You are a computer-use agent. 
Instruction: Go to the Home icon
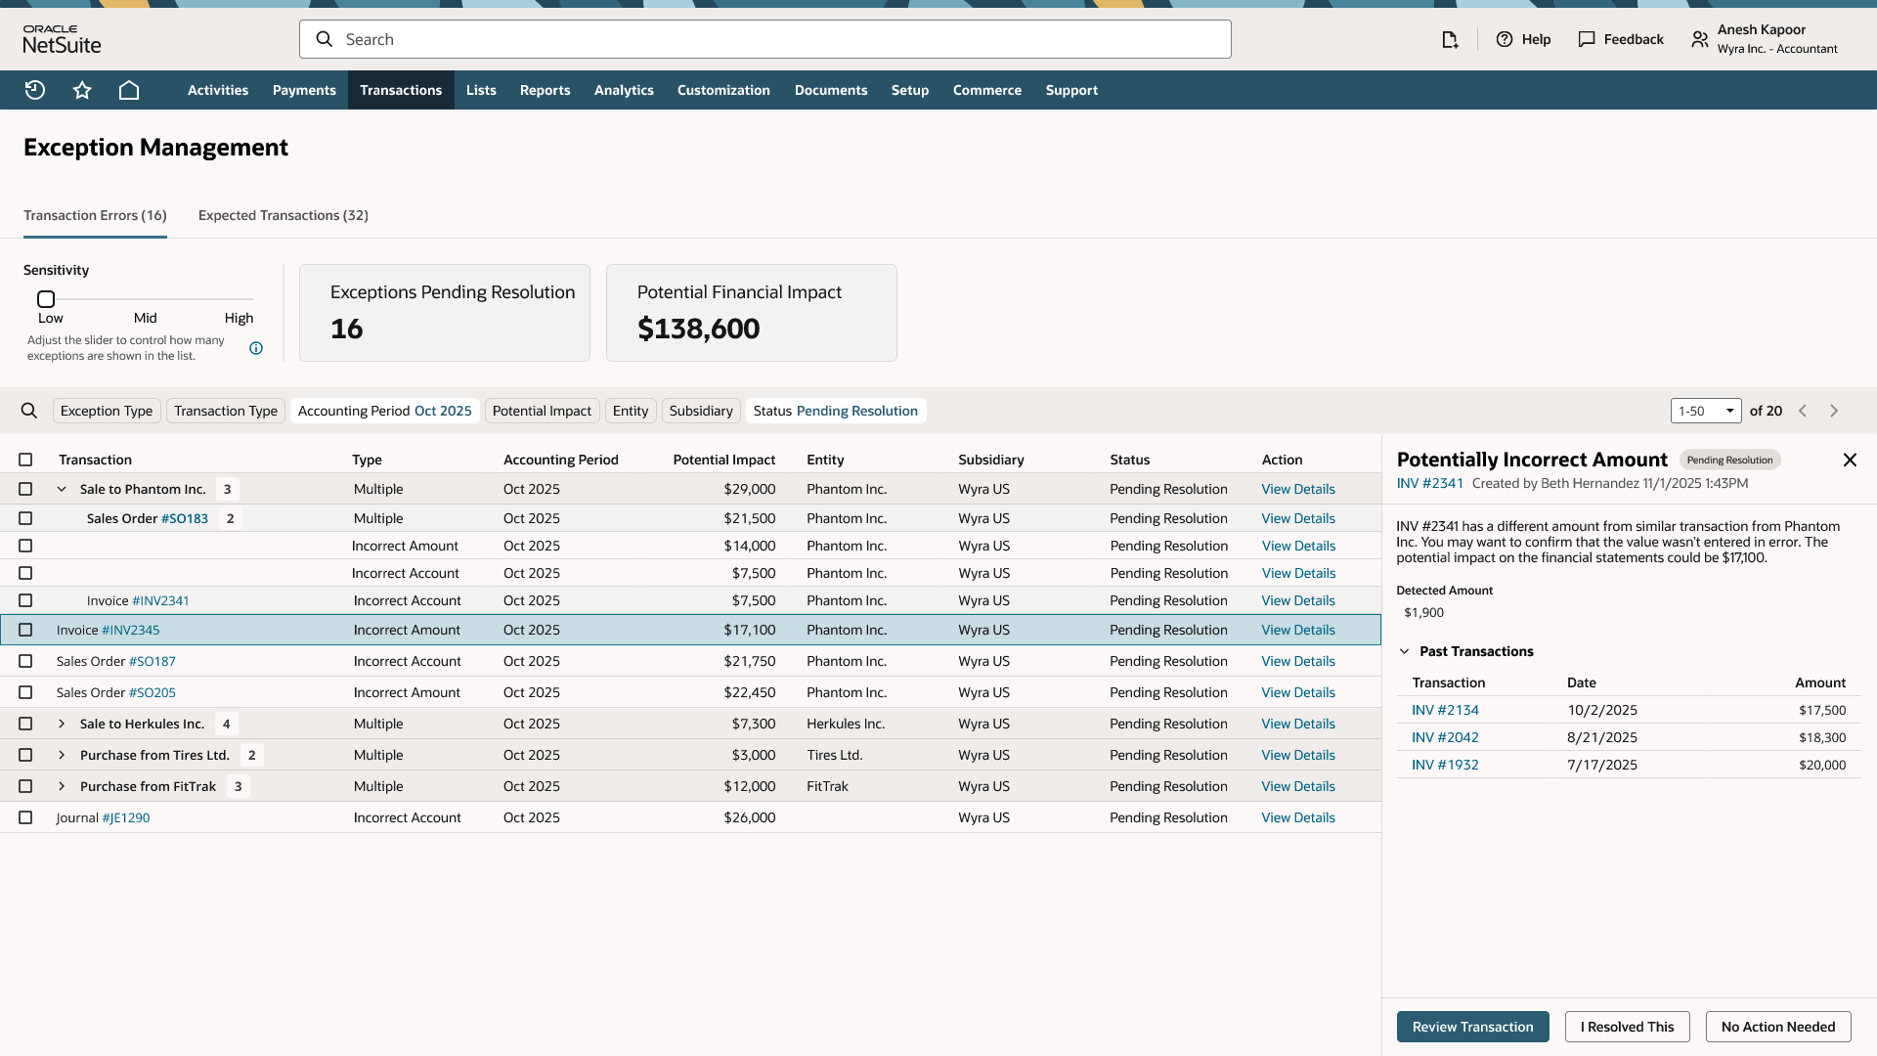[x=129, y=90]
